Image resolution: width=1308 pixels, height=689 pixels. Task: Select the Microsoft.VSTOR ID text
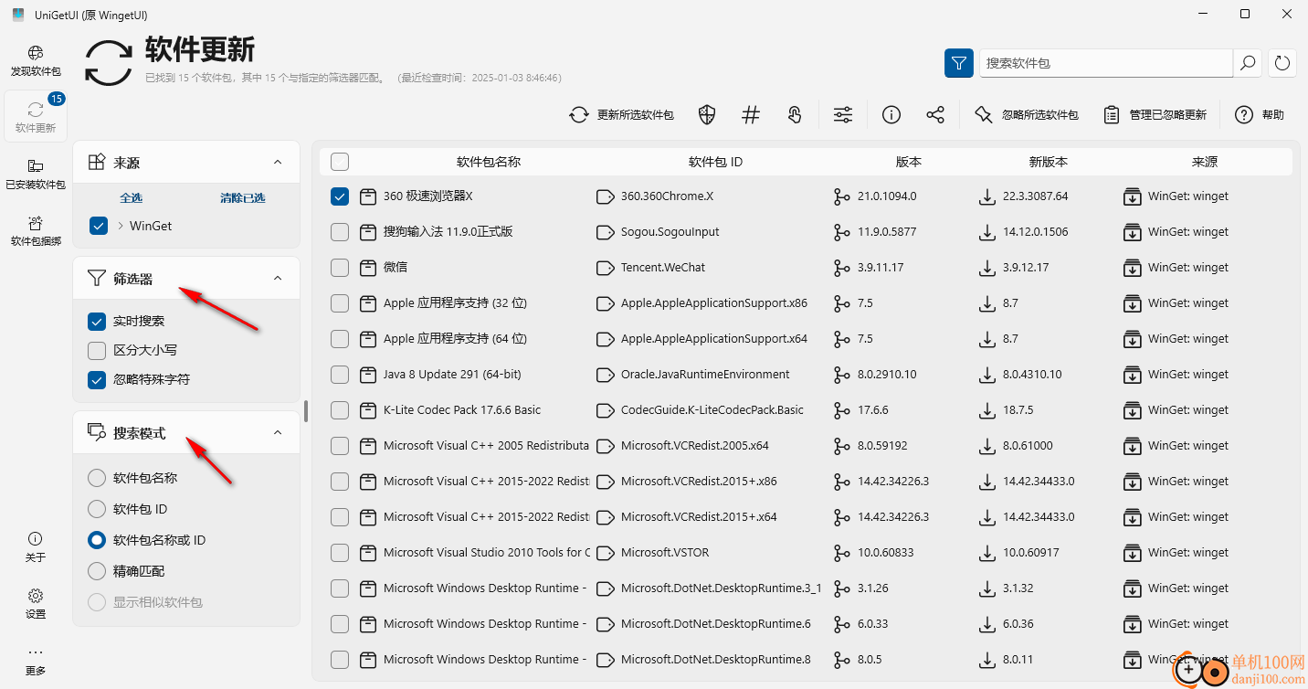(x=665, y=553)
